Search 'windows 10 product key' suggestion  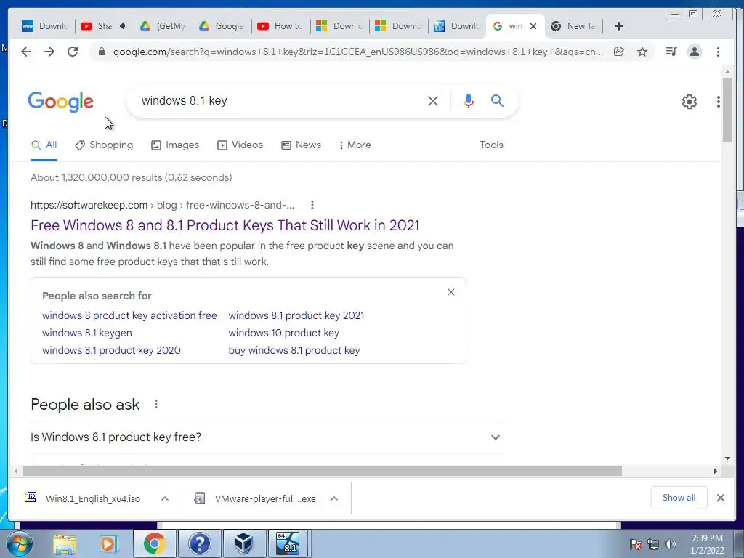click(x=284, y=333)
